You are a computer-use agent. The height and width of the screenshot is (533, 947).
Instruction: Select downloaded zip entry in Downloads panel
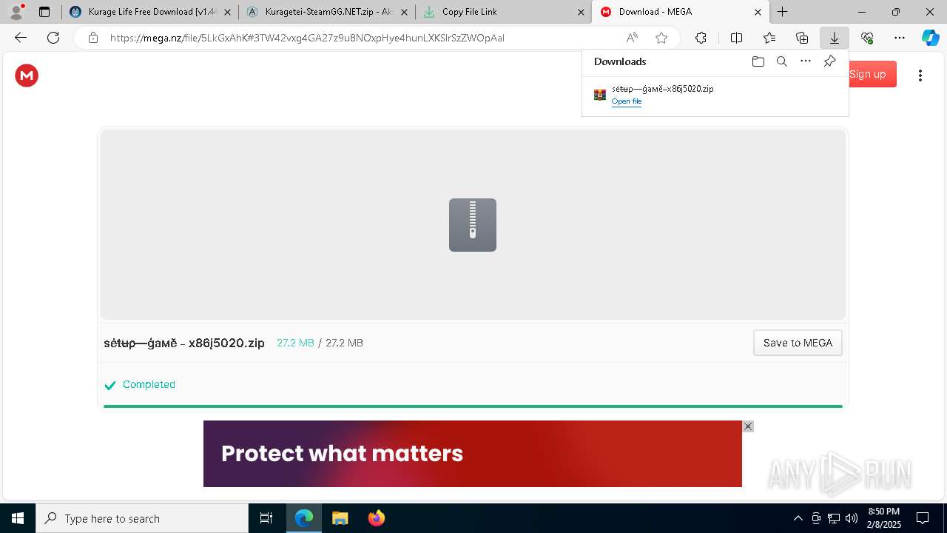[715, 95]
